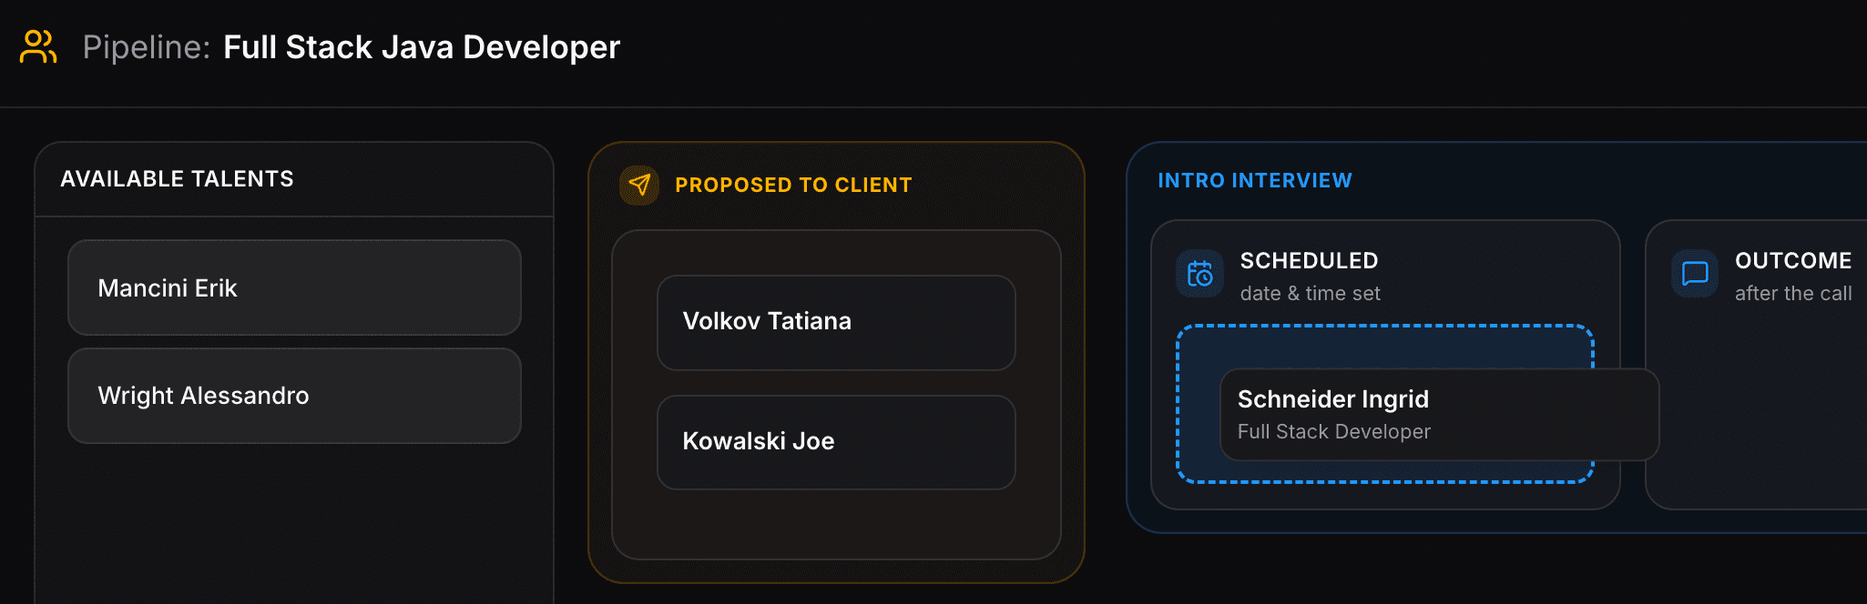The width and height of the screenshot is (1867, 604).
Task: Click the Full Stack Developer role subtitle
Action: coord(1333,431)
